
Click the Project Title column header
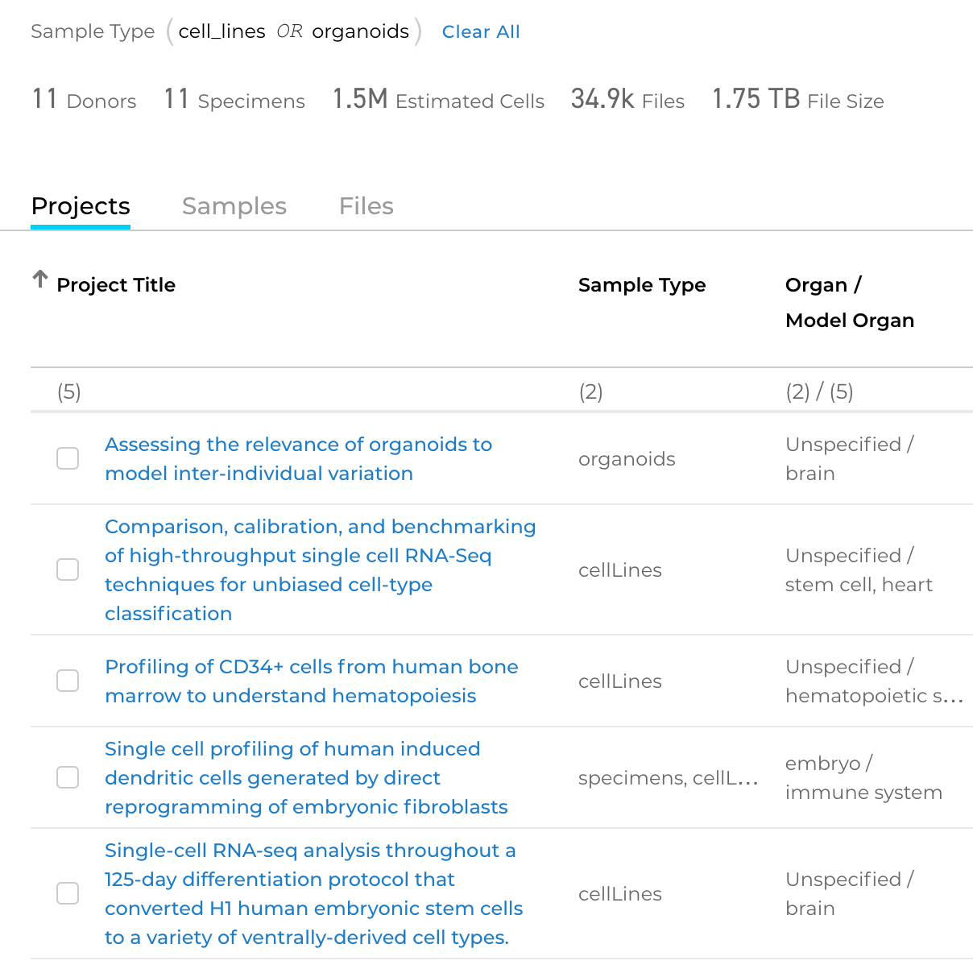pos(116,285)
